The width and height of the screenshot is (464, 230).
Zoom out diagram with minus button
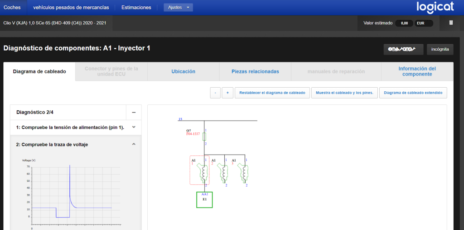coord(215,93)
